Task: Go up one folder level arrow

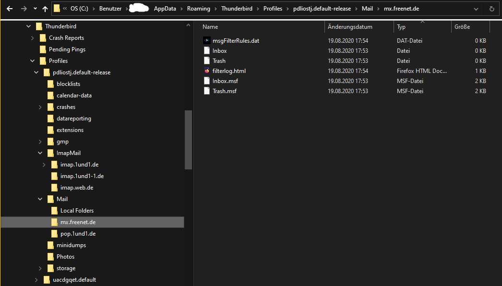Action: click(x=45, y=9)
